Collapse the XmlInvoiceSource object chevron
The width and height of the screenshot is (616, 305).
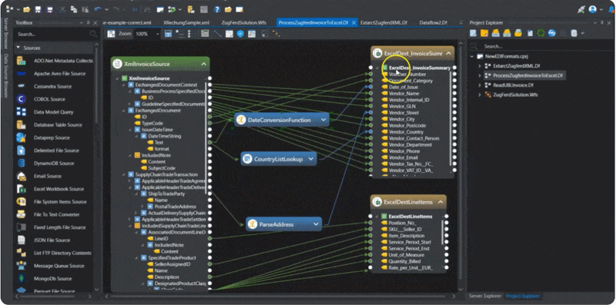click(203, 64)
